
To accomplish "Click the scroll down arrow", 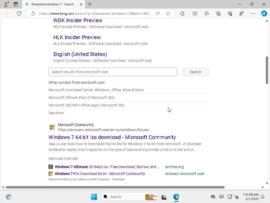I will [x=267, y=183].
